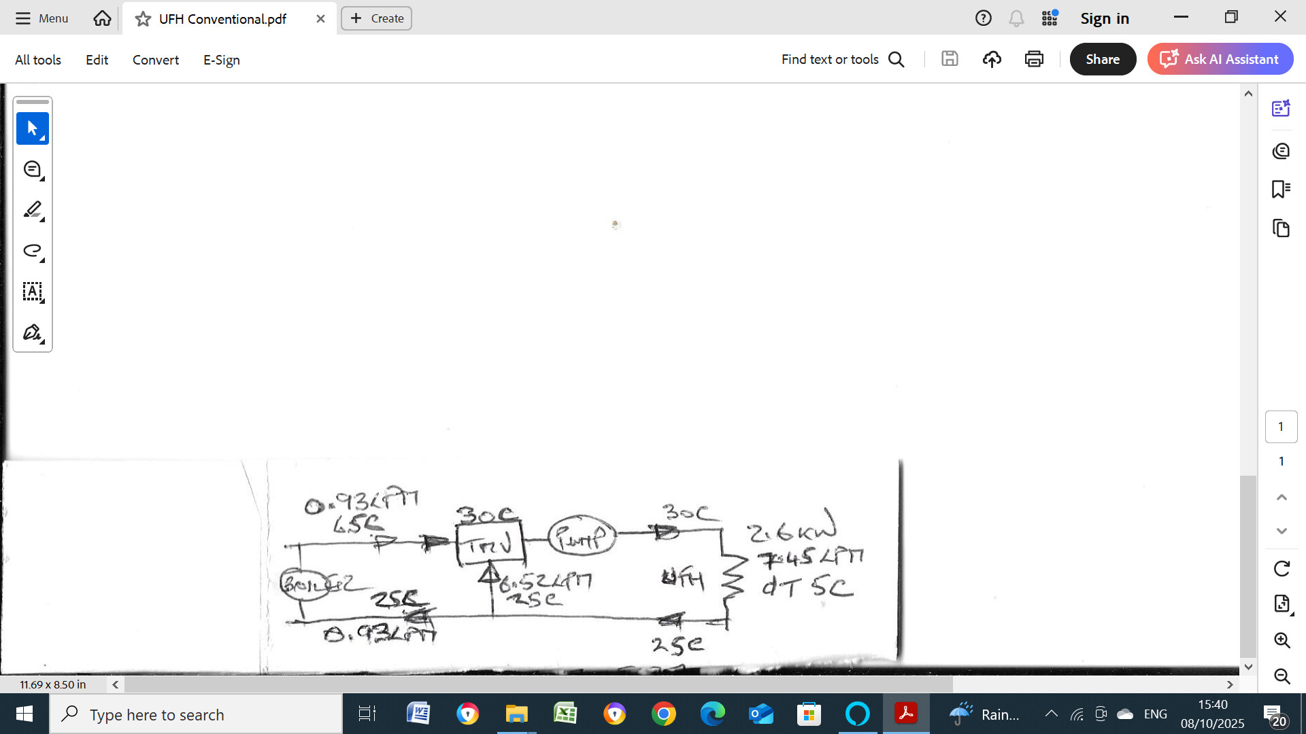Viewport: 1306px width, 734px height.
Task: Select the arrow selection tool
Action: point(32,128)
